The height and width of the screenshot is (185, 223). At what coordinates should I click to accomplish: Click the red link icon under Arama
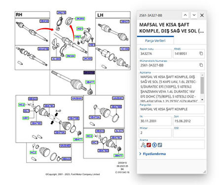pyautogui.click(x=149, y=145)
